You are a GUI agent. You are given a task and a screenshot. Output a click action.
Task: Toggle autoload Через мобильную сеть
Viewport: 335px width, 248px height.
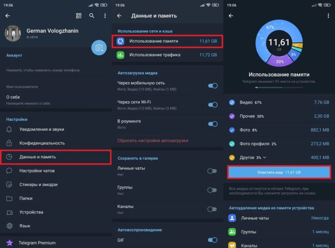(213, 86)
